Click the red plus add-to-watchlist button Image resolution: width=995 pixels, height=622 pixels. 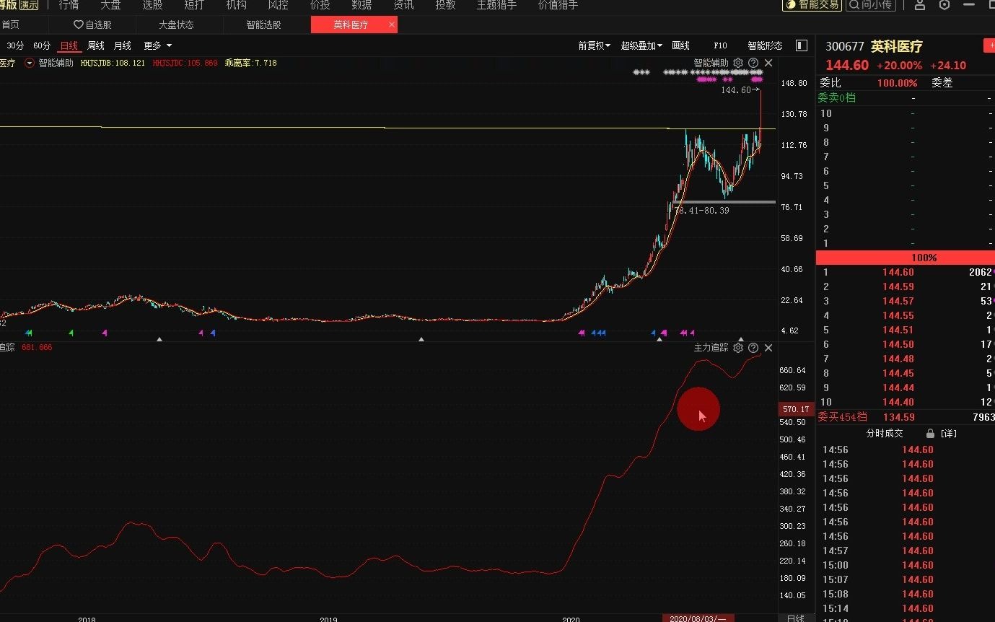click(989, 45)
